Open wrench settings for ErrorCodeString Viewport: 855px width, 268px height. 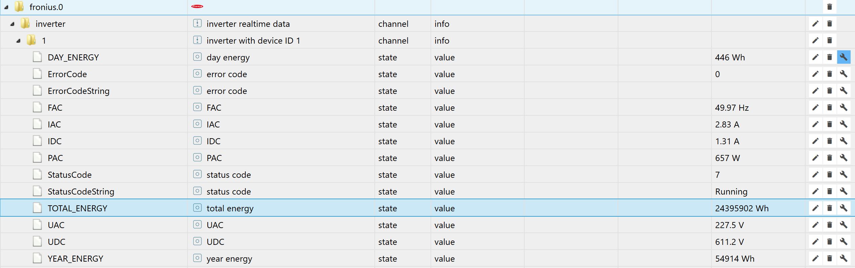click(x=844, y=91)
